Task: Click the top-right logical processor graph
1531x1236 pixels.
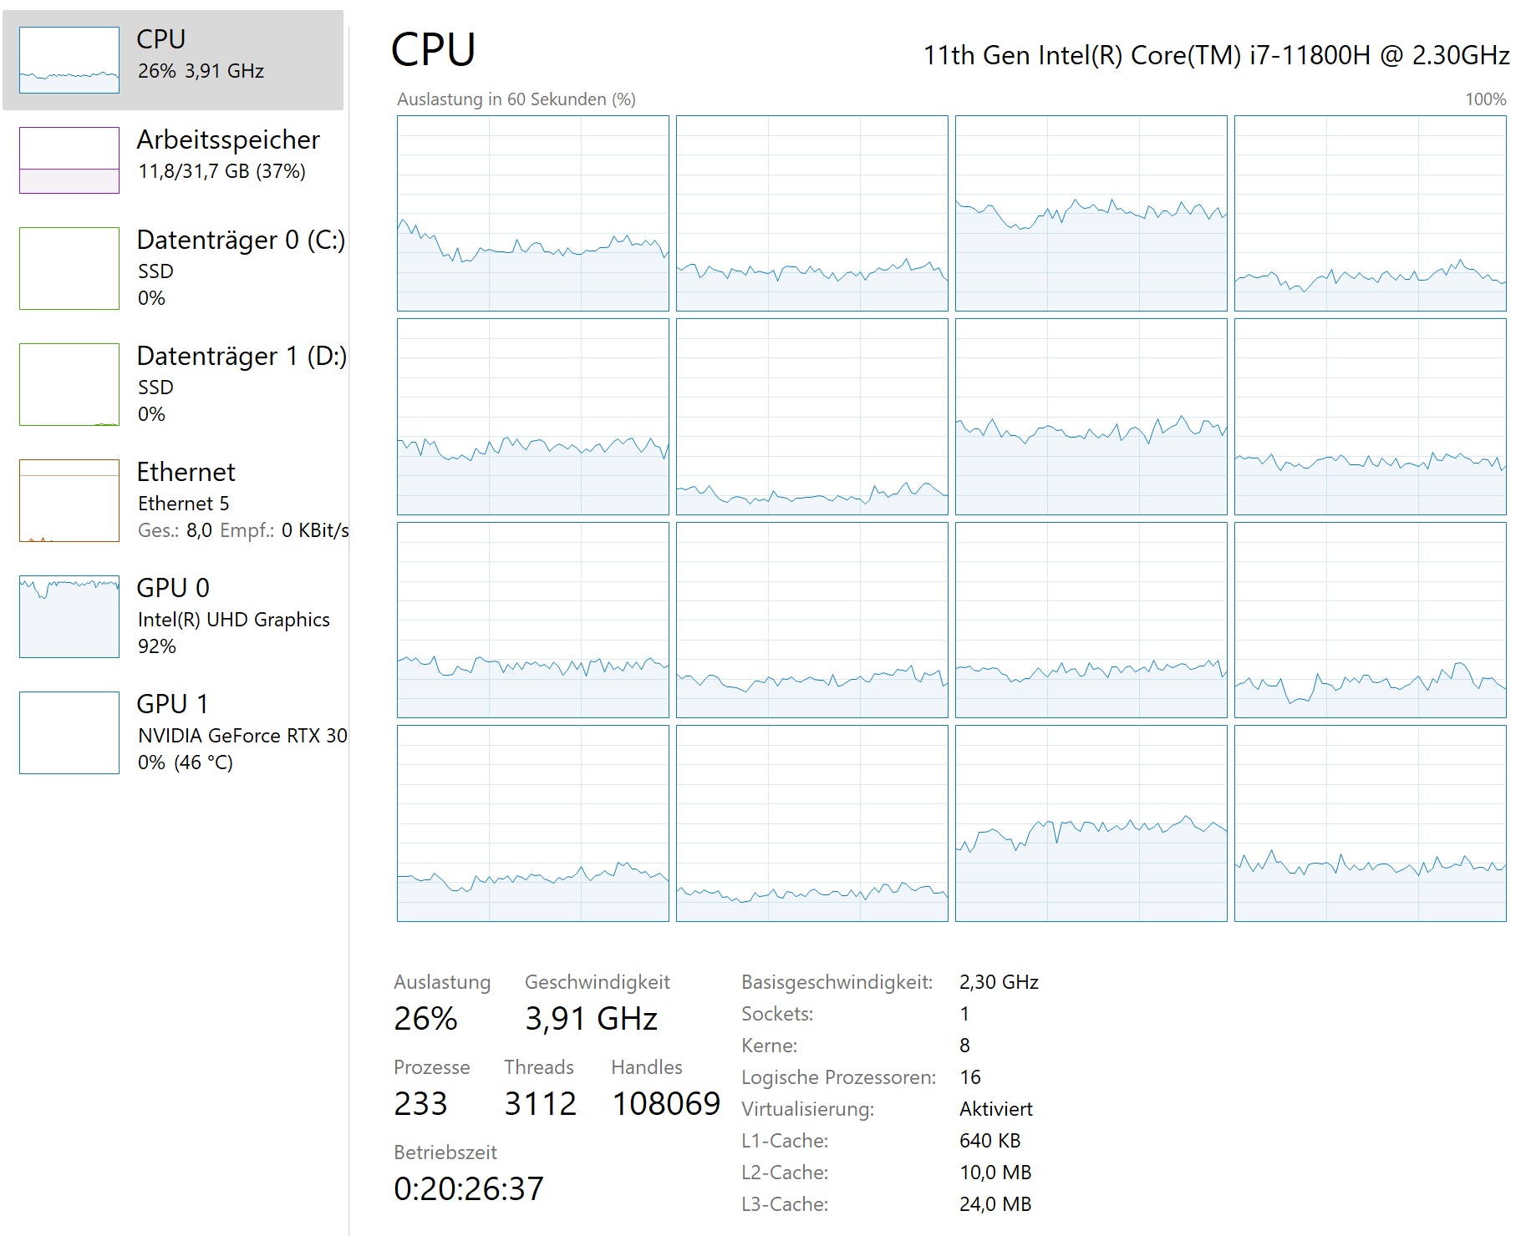Action: click(x=1370, y=213)
